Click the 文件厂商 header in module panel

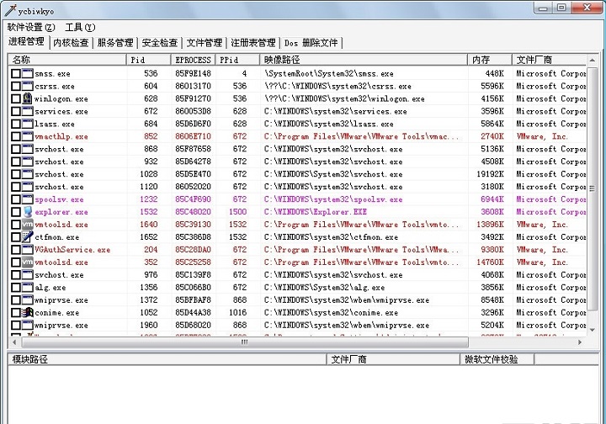[x=393, y=359]
